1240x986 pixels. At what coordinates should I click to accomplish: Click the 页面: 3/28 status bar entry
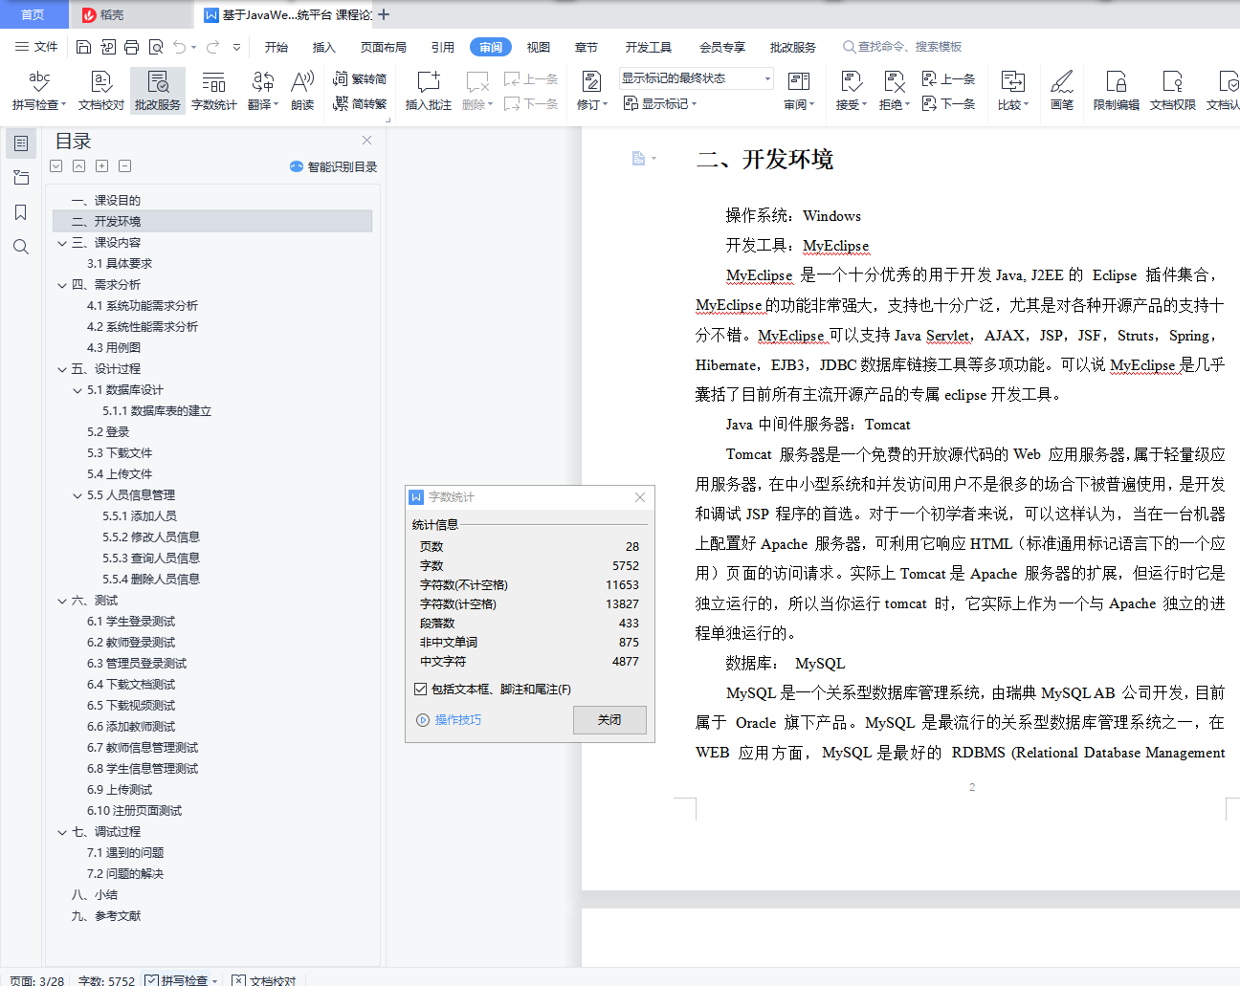point(37,980)
